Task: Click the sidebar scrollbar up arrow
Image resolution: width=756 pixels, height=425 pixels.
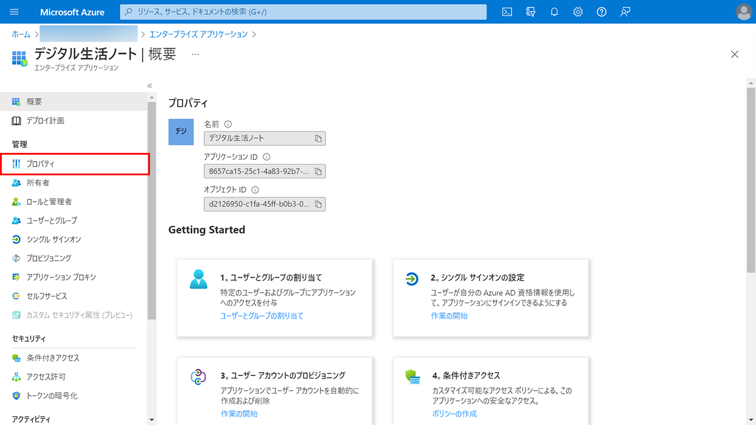Action: [152, 97]
